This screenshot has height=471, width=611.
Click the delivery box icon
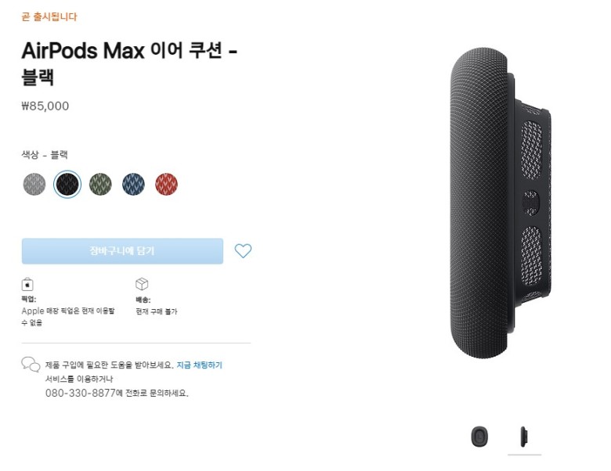pyautogui.click(x=142, y=284)
